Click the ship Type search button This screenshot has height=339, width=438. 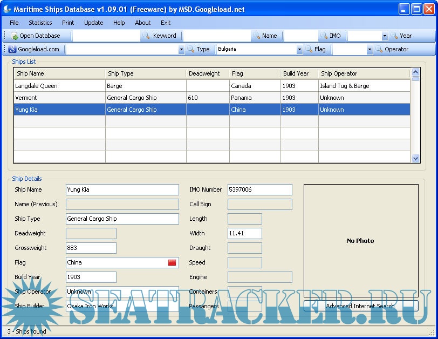coord(198,49)
